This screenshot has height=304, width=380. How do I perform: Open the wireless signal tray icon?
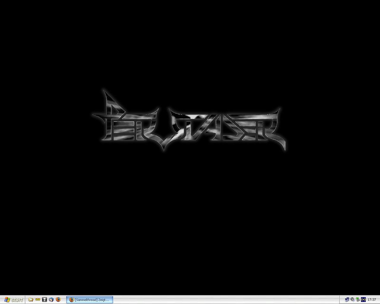363,300
